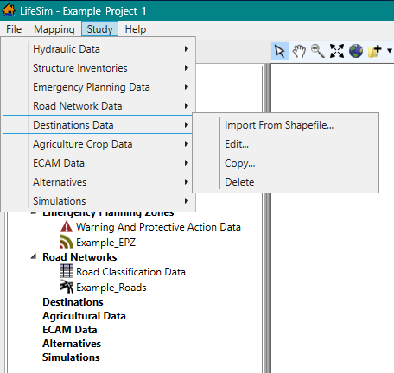Select Agricultural Data tree node

point(84,316)
